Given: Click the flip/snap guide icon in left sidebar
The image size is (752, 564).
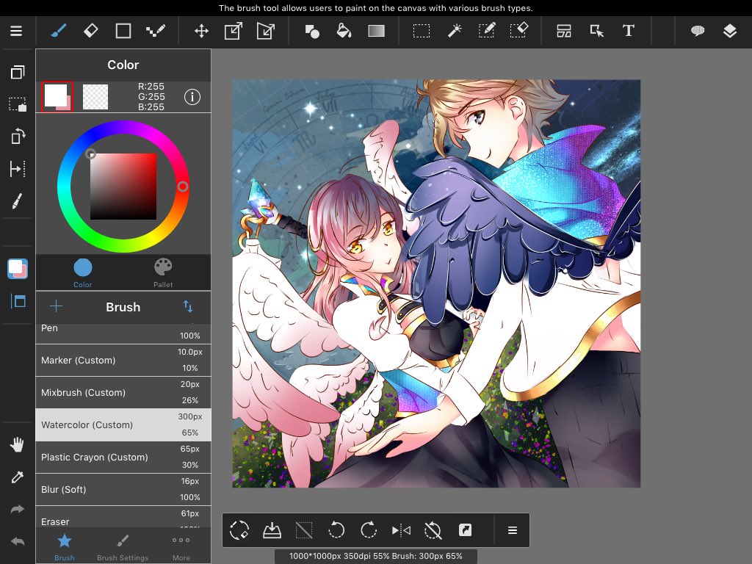Looking at the screenshot, I should pyautogui.click(x=18, y=169).
